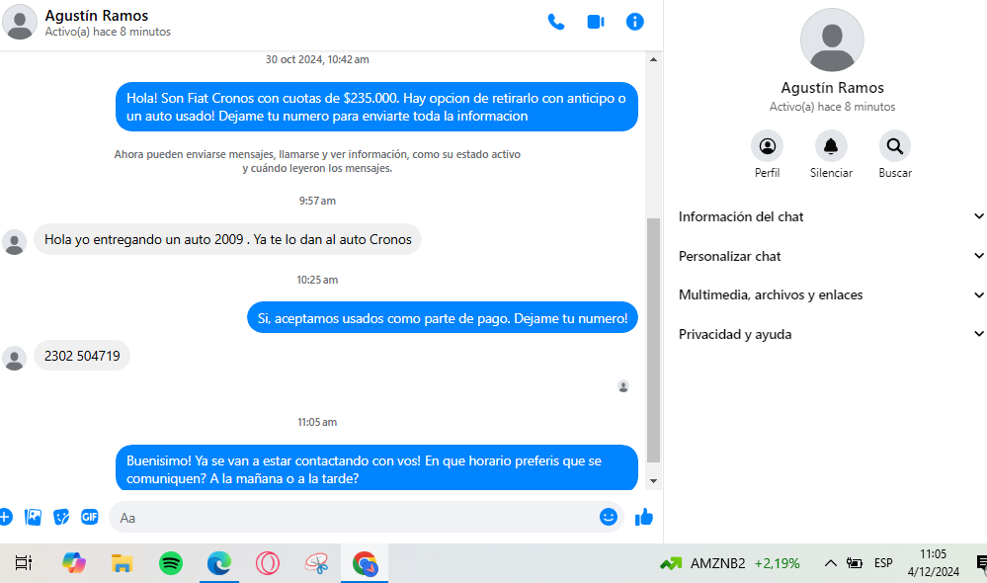The height and width of the screenshot is (583, 987).
Task: Search the conversation using Buscar
Action: tap(894, 147)
